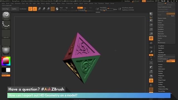Expand DynaMesh section
Image resolution: width=178 pixels, height=100 pixels.
coord(161,29)
